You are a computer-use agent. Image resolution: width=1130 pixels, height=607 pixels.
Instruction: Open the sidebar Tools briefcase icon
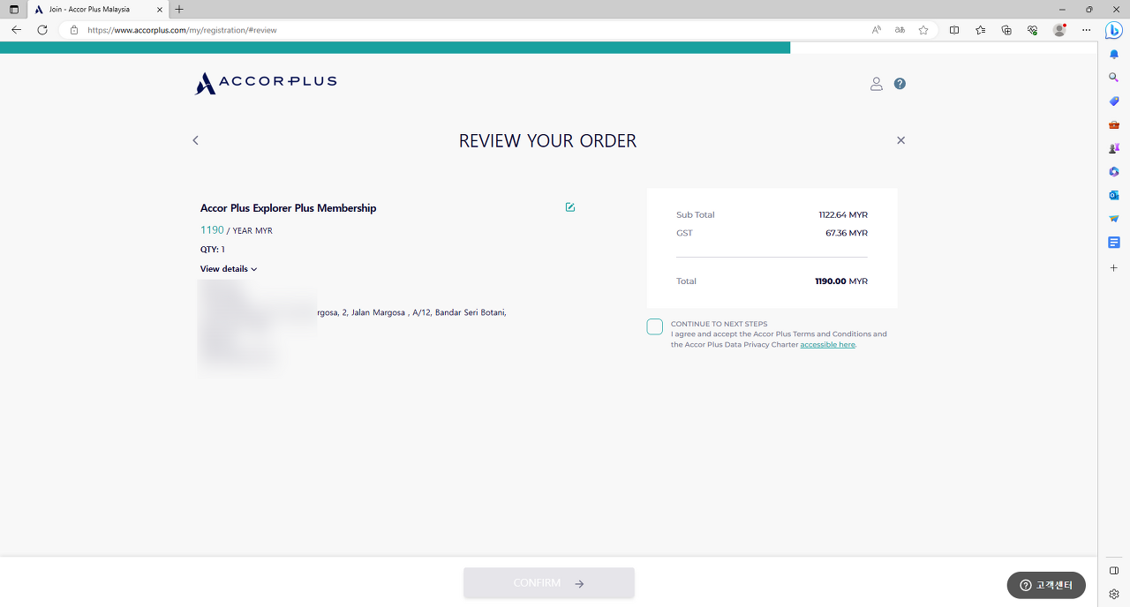pyautogui.click(x=1114, y=124)
